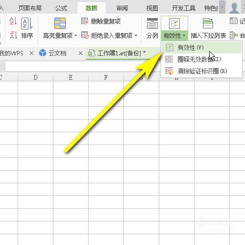Open the 云文档 tab
The height and width of the screenshot is (245, 245).
click(57, 53)
